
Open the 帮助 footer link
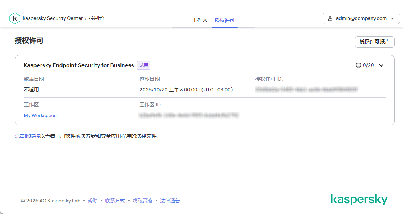click(x=93, y=201)
